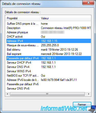Select Adresse IPv6 locale de lien row

49,80
